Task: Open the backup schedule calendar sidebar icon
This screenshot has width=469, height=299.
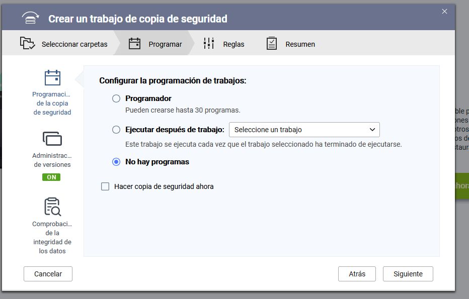Action: tap(52, 78)
